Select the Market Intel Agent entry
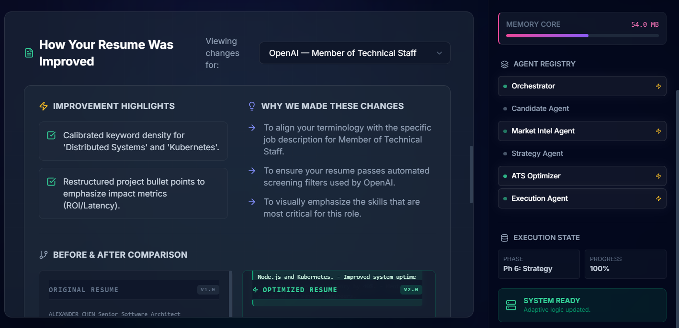 point(543,131)
